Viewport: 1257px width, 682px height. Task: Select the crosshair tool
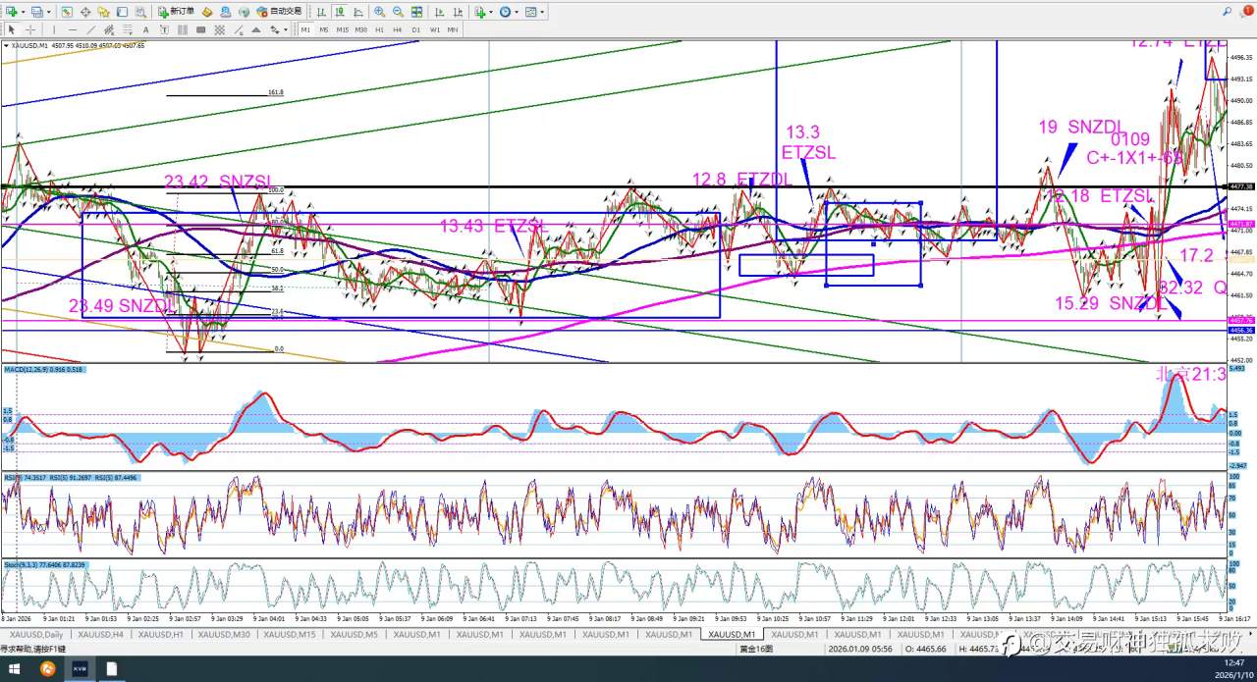point(30,29)
